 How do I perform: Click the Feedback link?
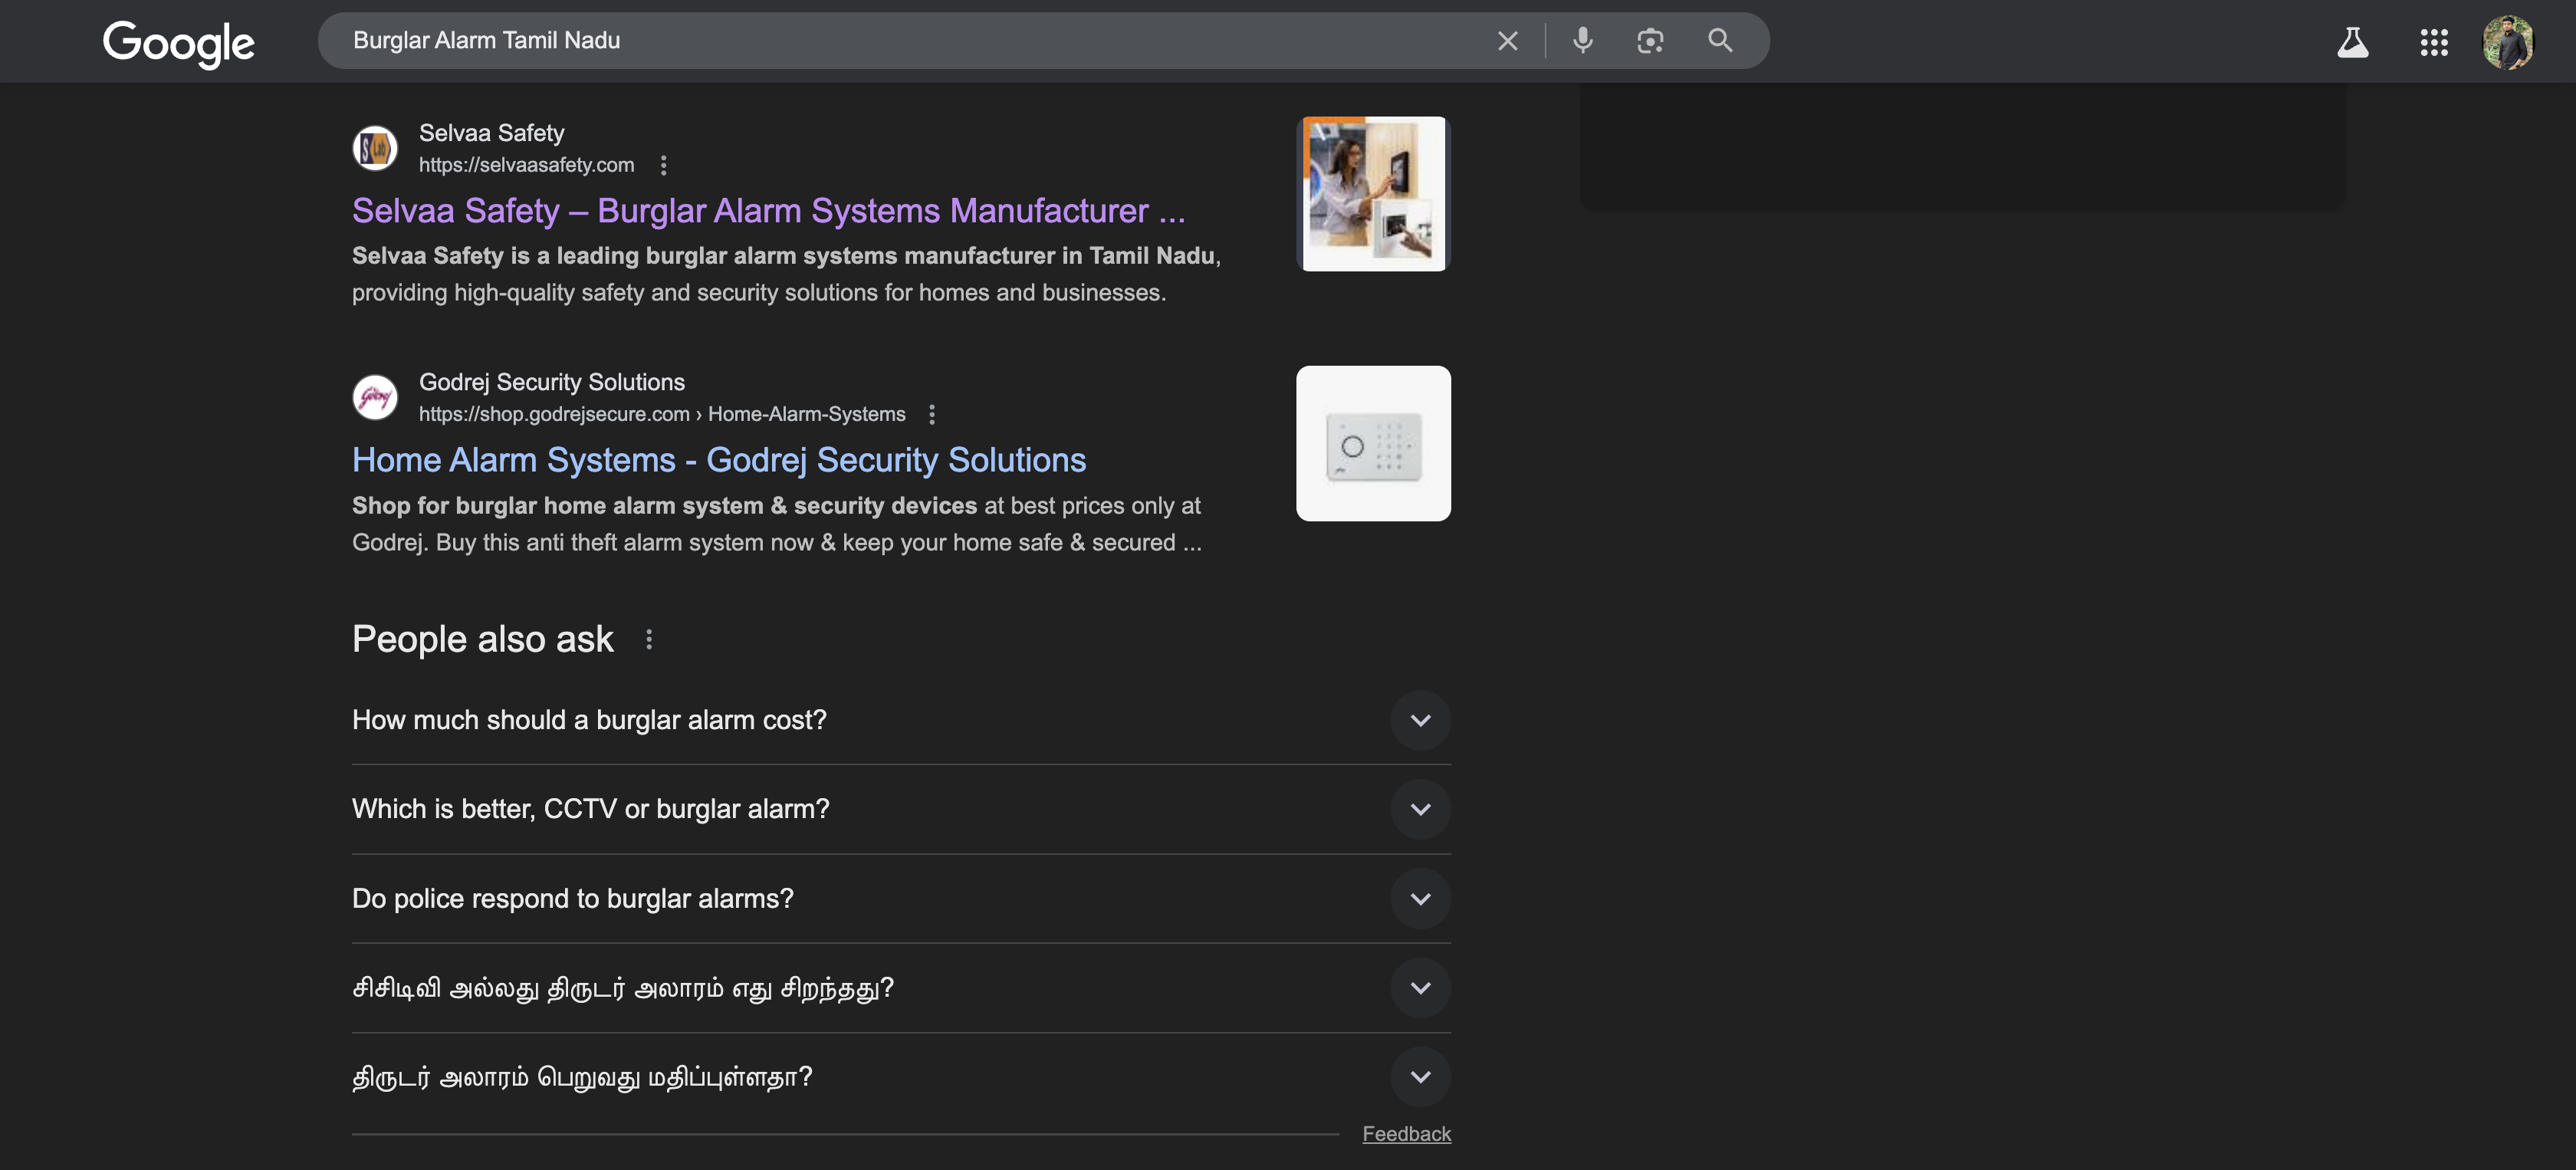[1406, 1133]
